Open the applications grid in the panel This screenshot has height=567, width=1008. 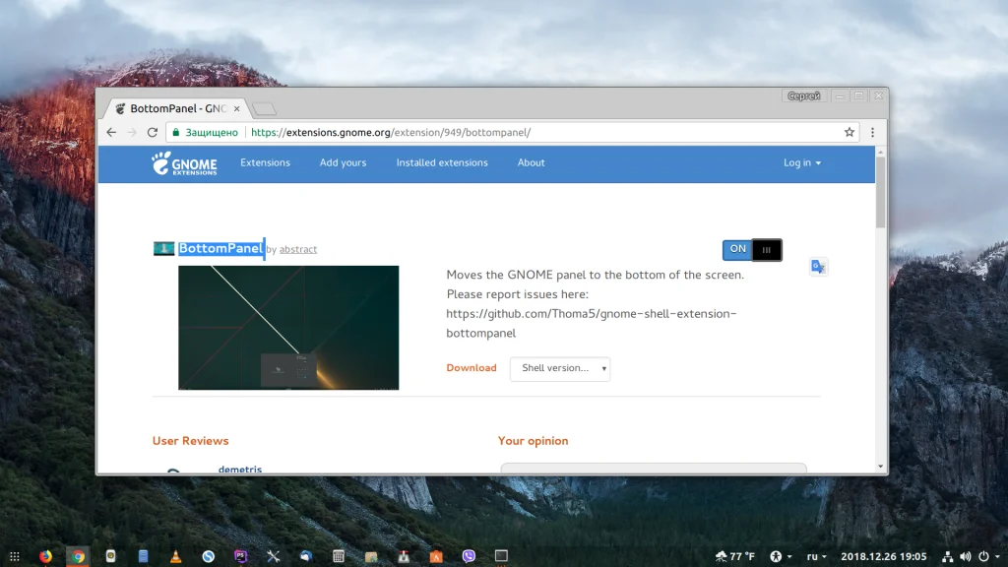pos(14,556)
